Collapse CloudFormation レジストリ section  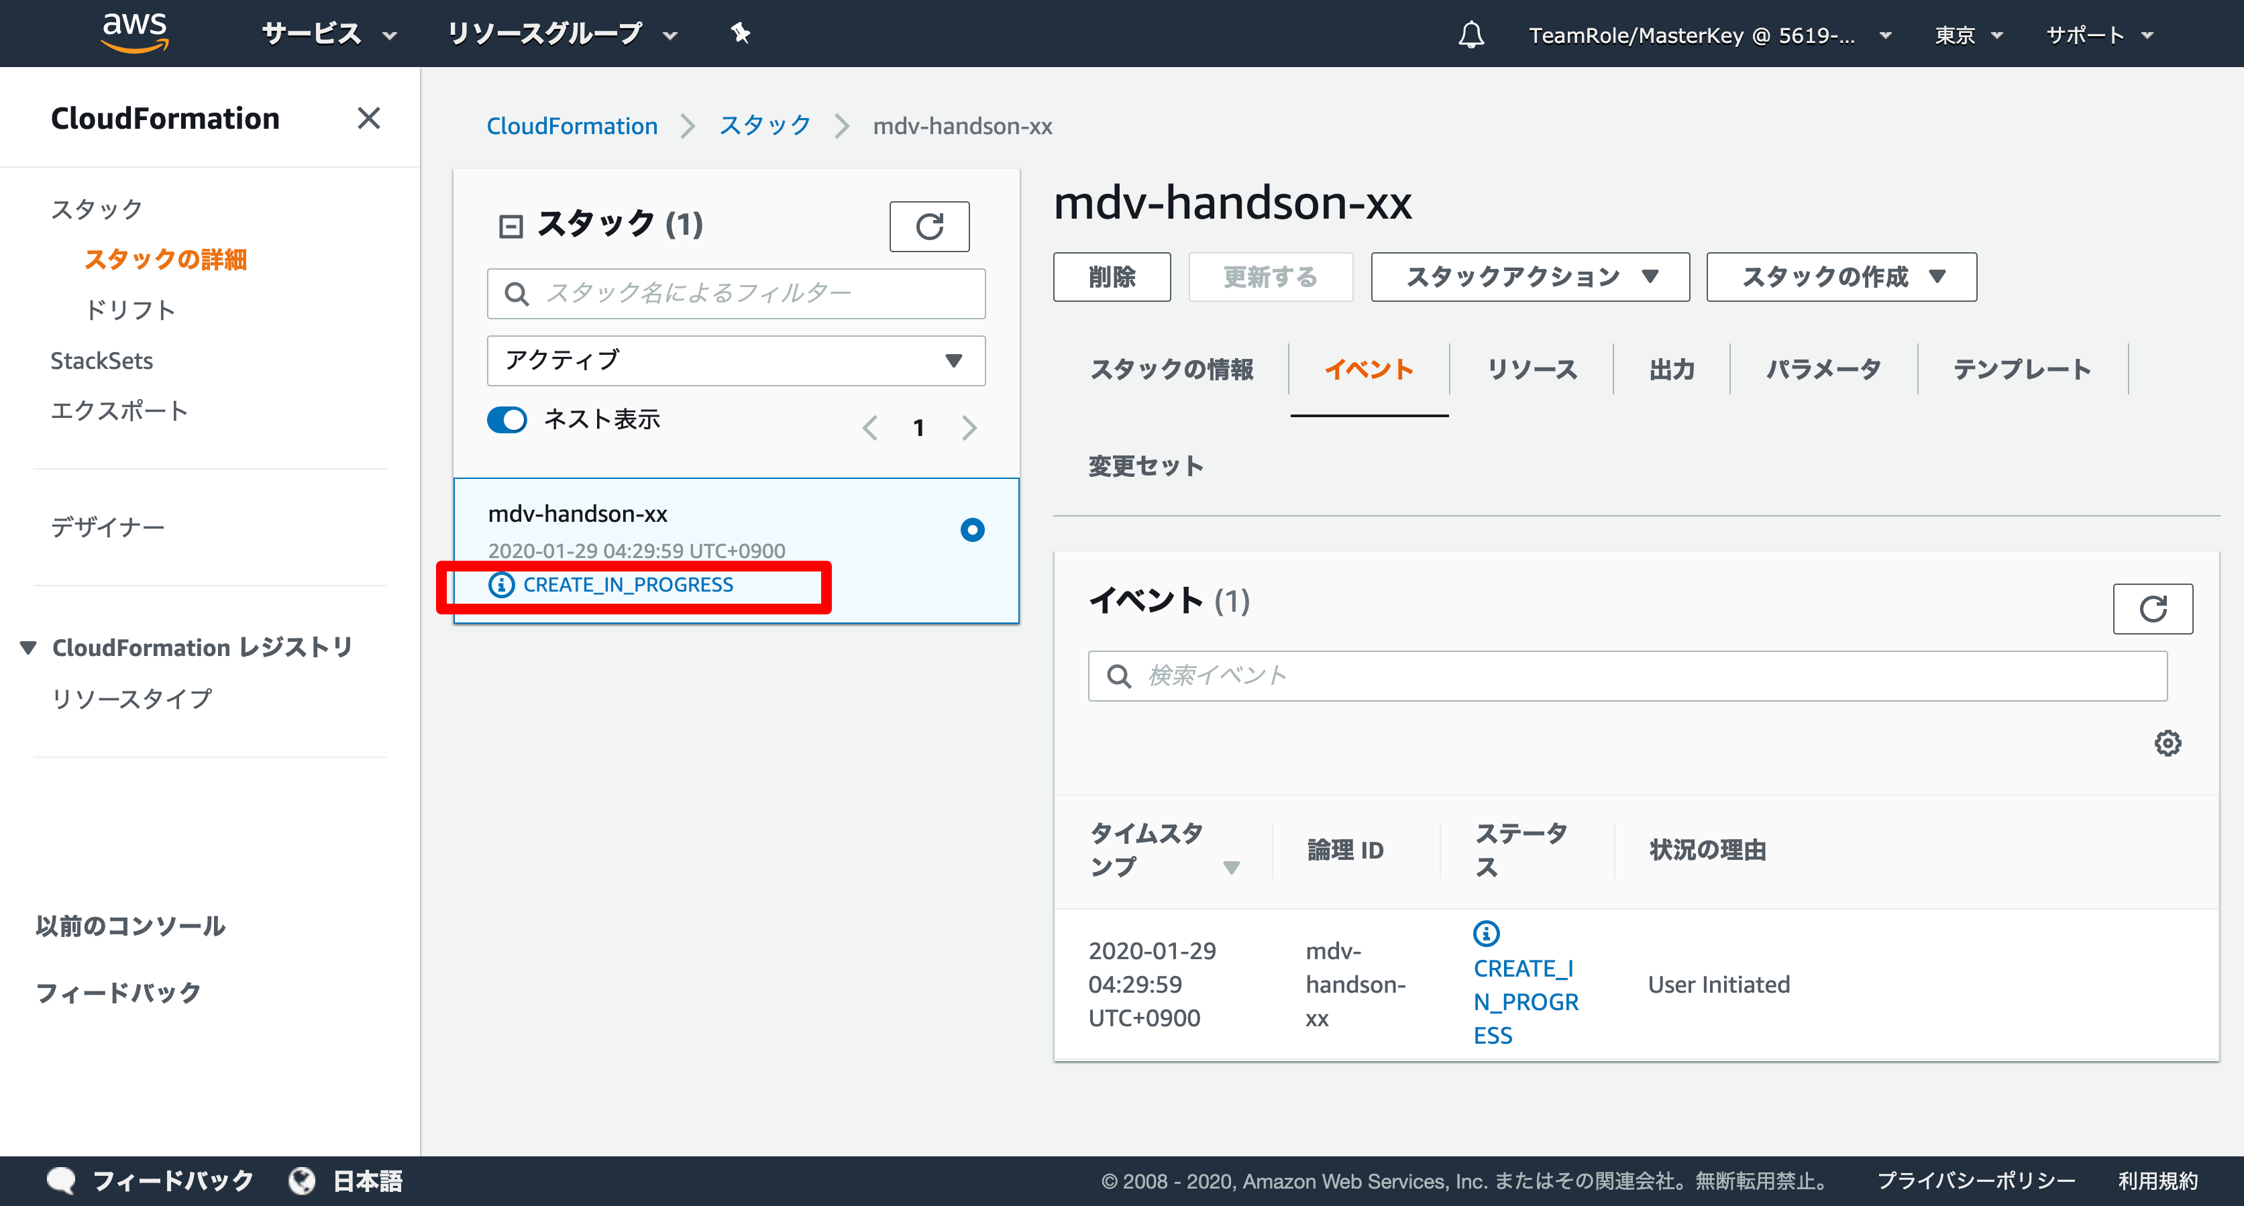click(28, 647)
